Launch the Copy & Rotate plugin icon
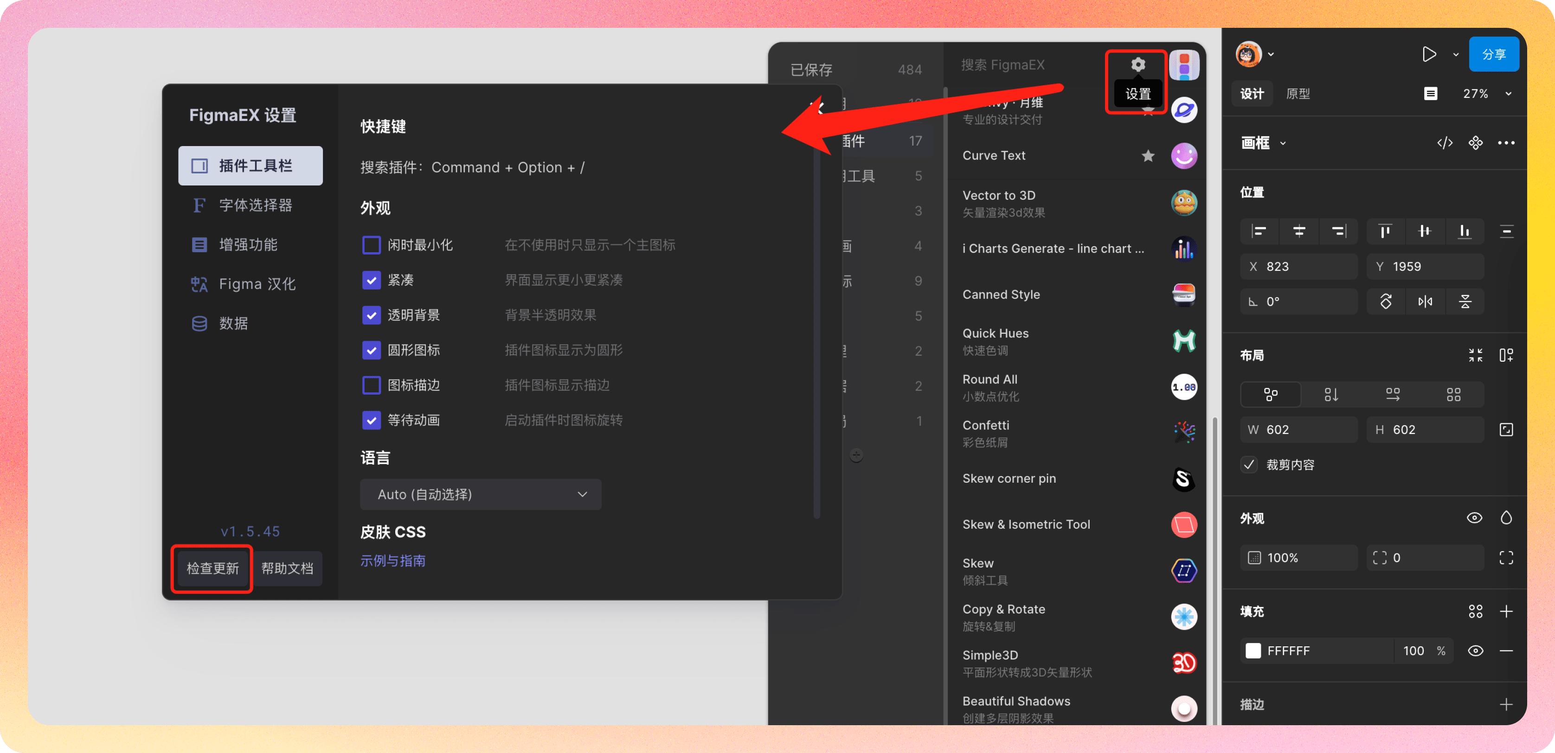Screen dimensions: 1555x753 click(1184, 617)
